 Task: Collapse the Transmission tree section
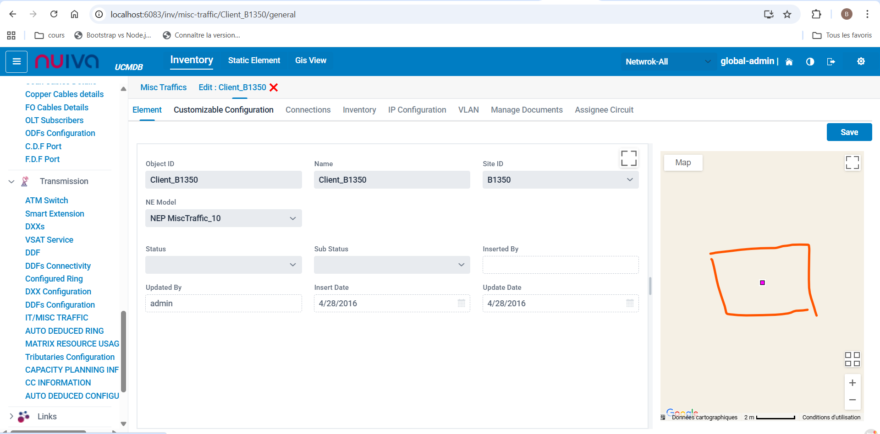click(x=11, y=182)
